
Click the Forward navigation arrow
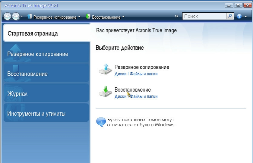coord(16,17)
